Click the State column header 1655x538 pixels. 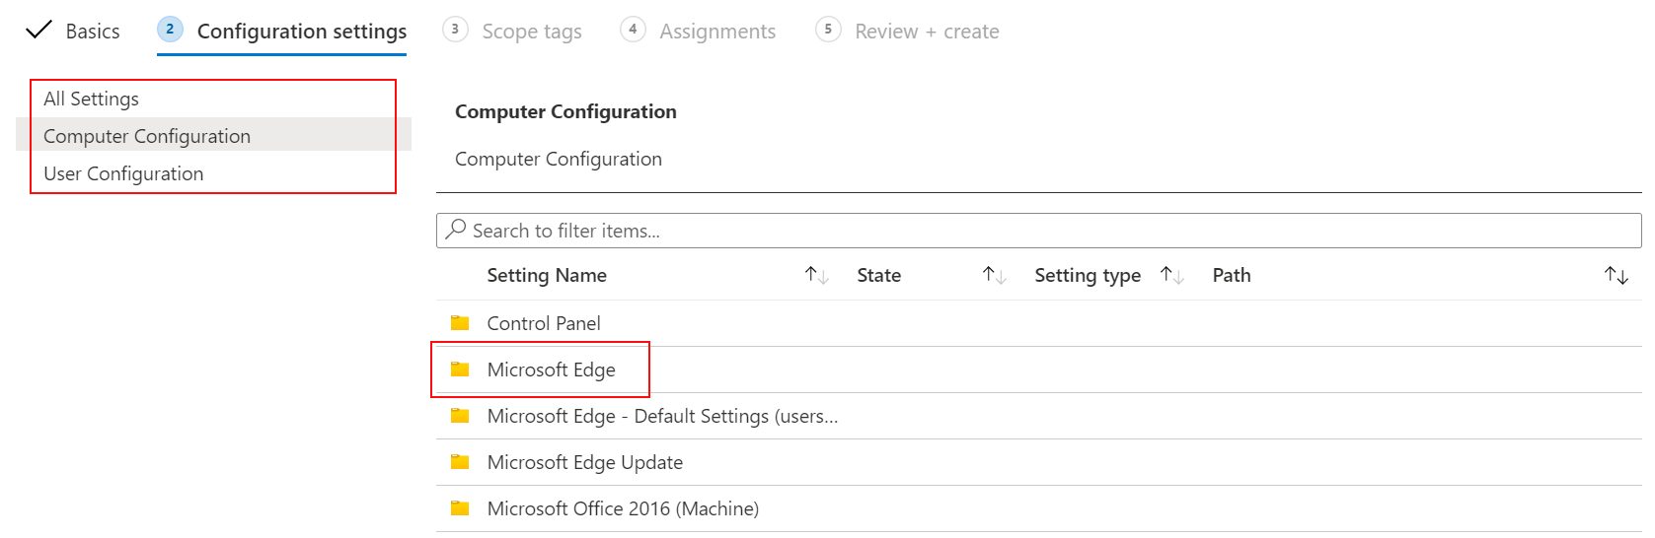click(x=878, y=275)
